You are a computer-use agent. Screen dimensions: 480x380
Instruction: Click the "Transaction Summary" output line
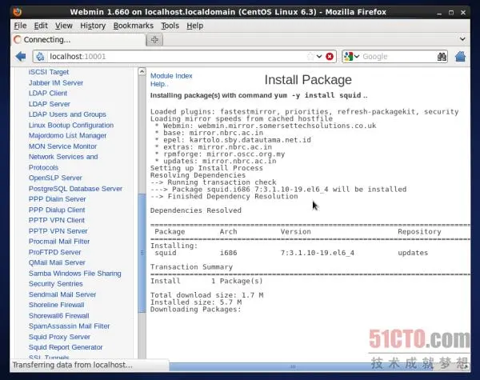pyautogui.click(x=191, y=267)
